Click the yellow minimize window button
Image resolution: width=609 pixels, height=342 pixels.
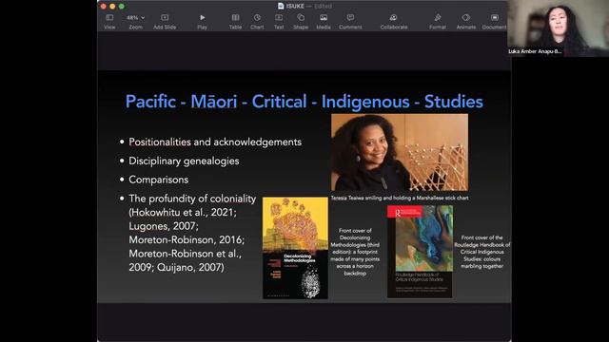[112, 7]
